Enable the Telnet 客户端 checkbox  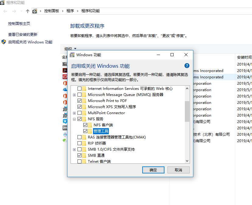pos(79,161)
